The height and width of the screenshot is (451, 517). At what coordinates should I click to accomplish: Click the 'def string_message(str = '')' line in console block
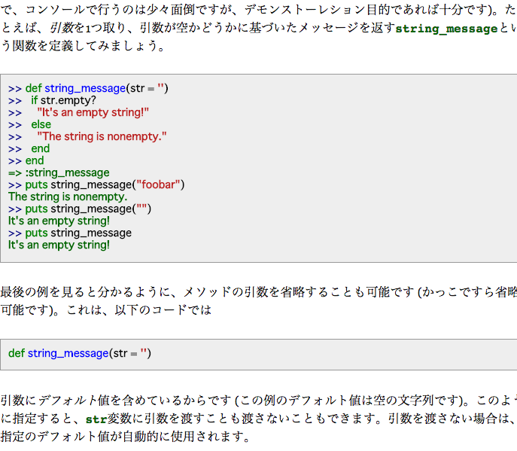pos(88,88)
